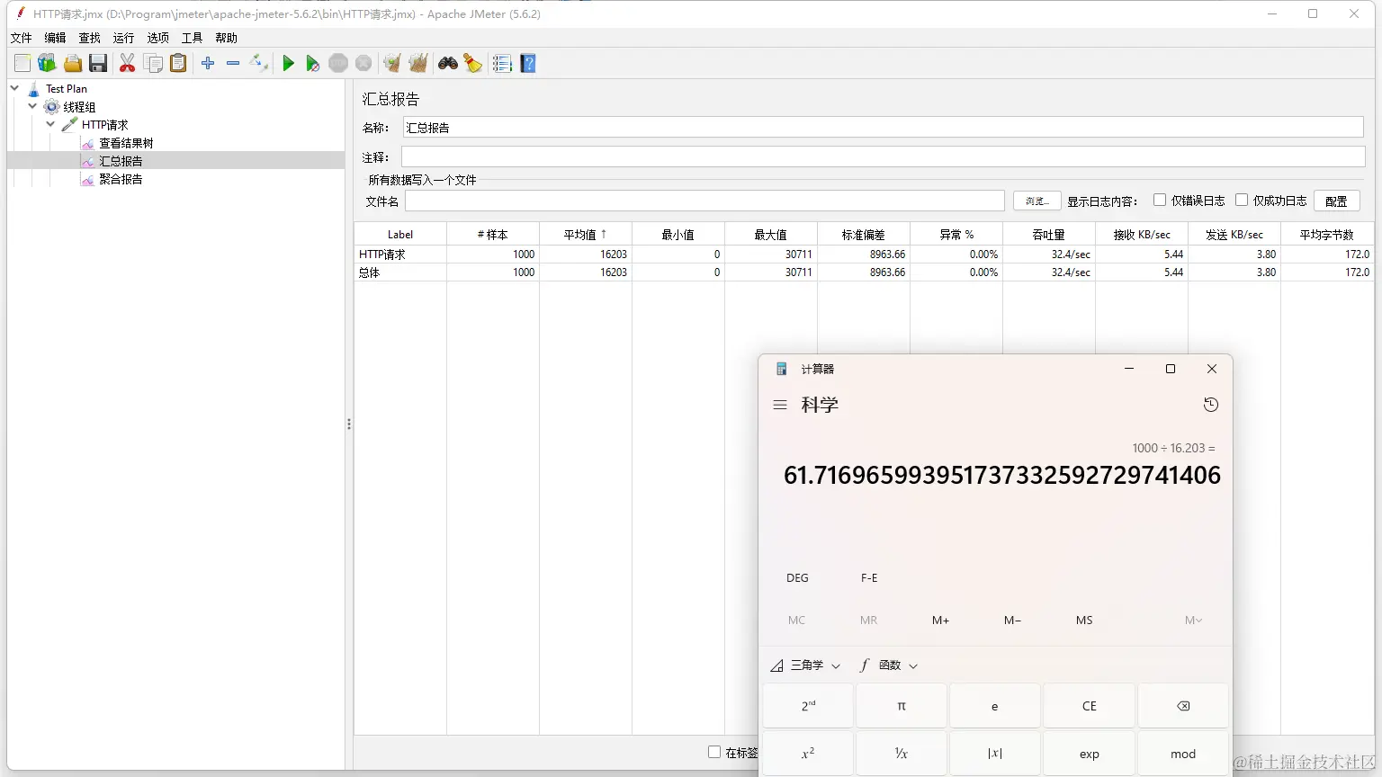Toggle F-E notation in Calculator

tap(869, 578)
